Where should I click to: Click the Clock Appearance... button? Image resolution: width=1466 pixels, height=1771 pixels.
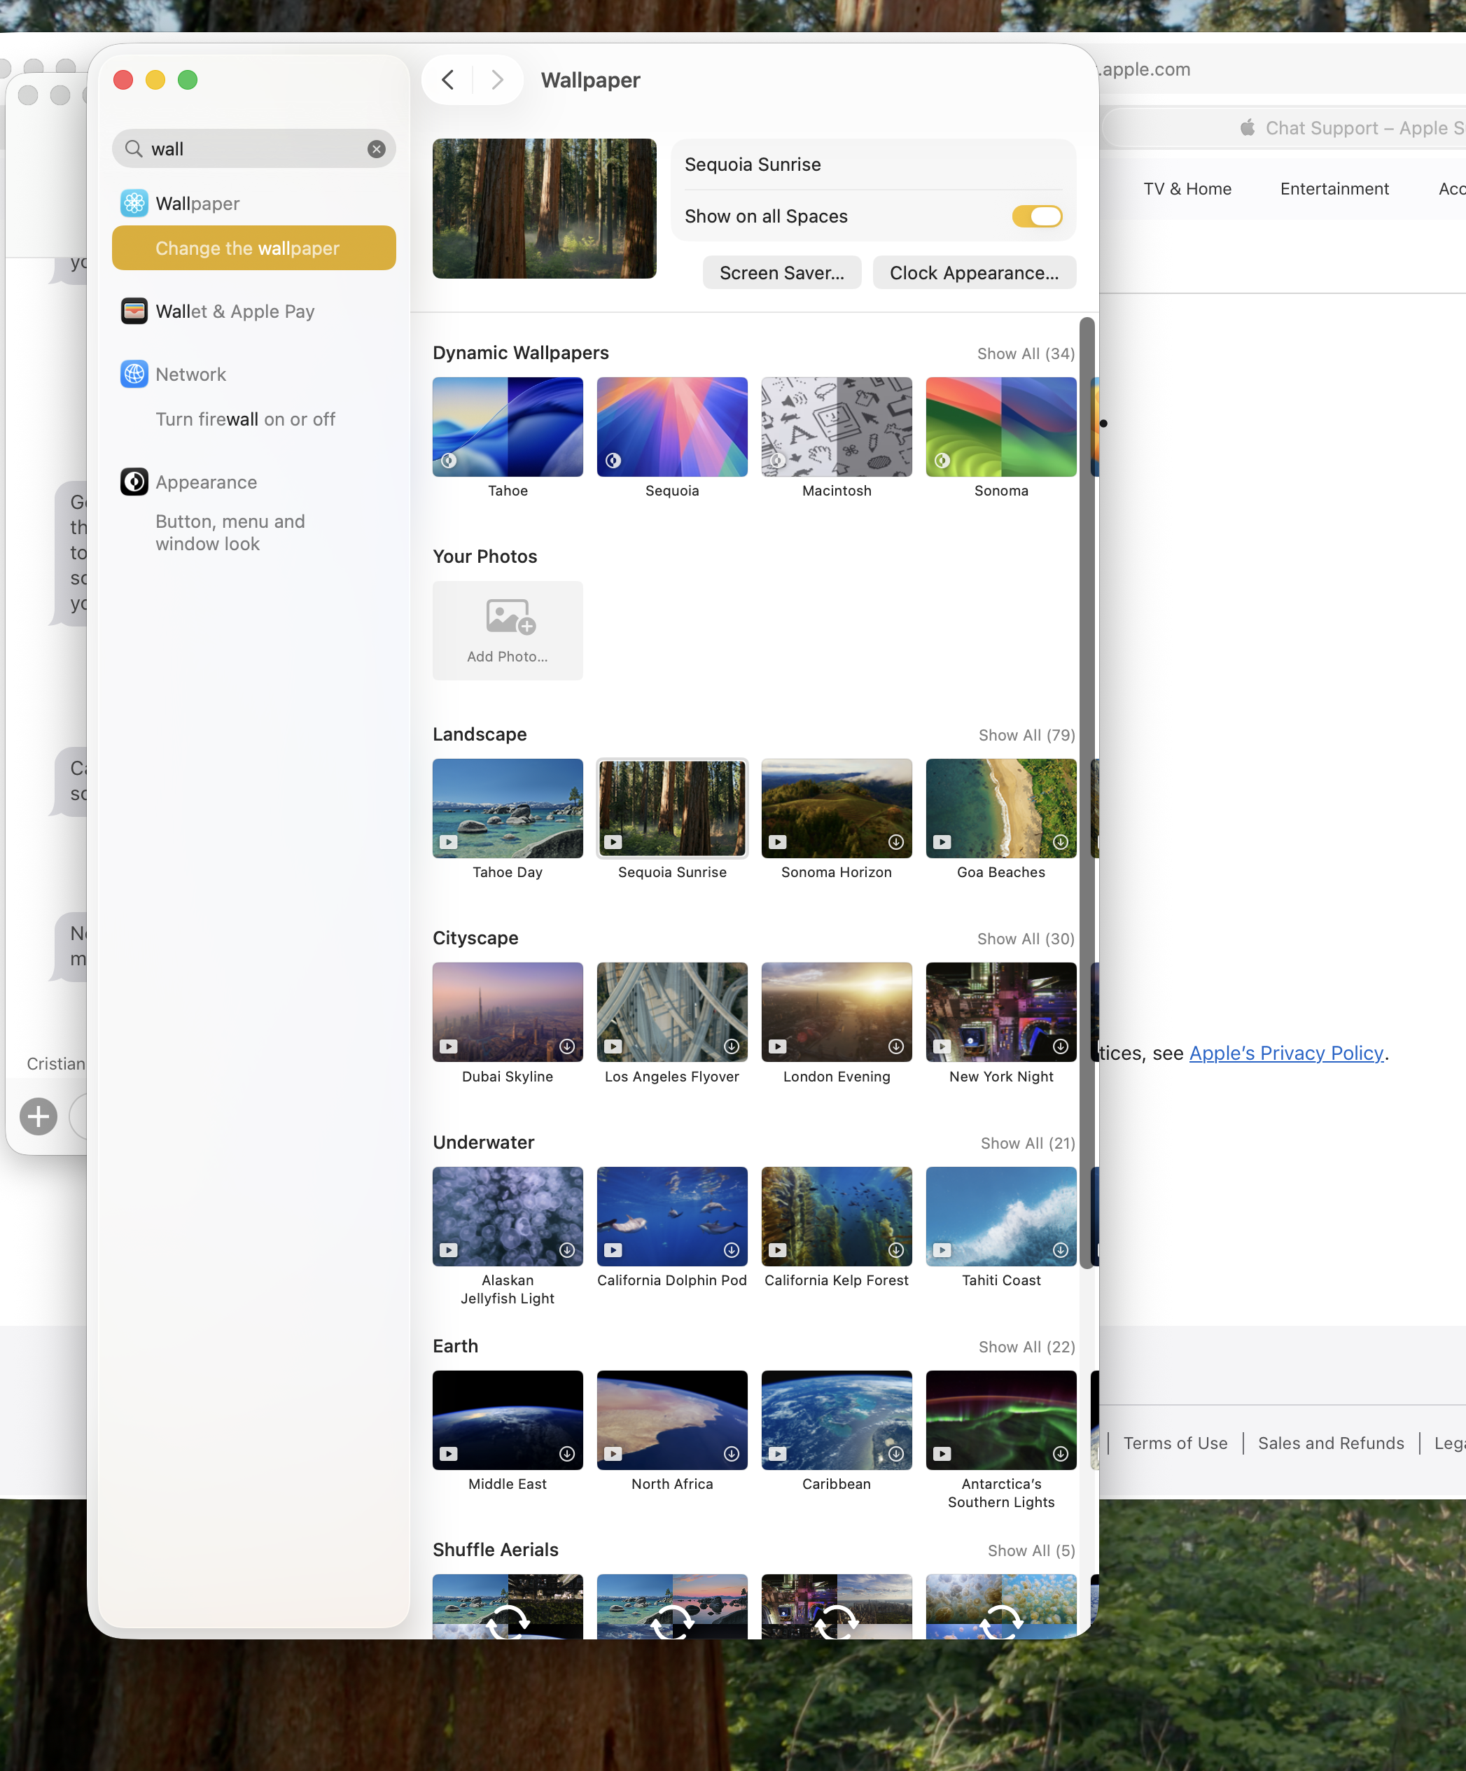(973, 272)
